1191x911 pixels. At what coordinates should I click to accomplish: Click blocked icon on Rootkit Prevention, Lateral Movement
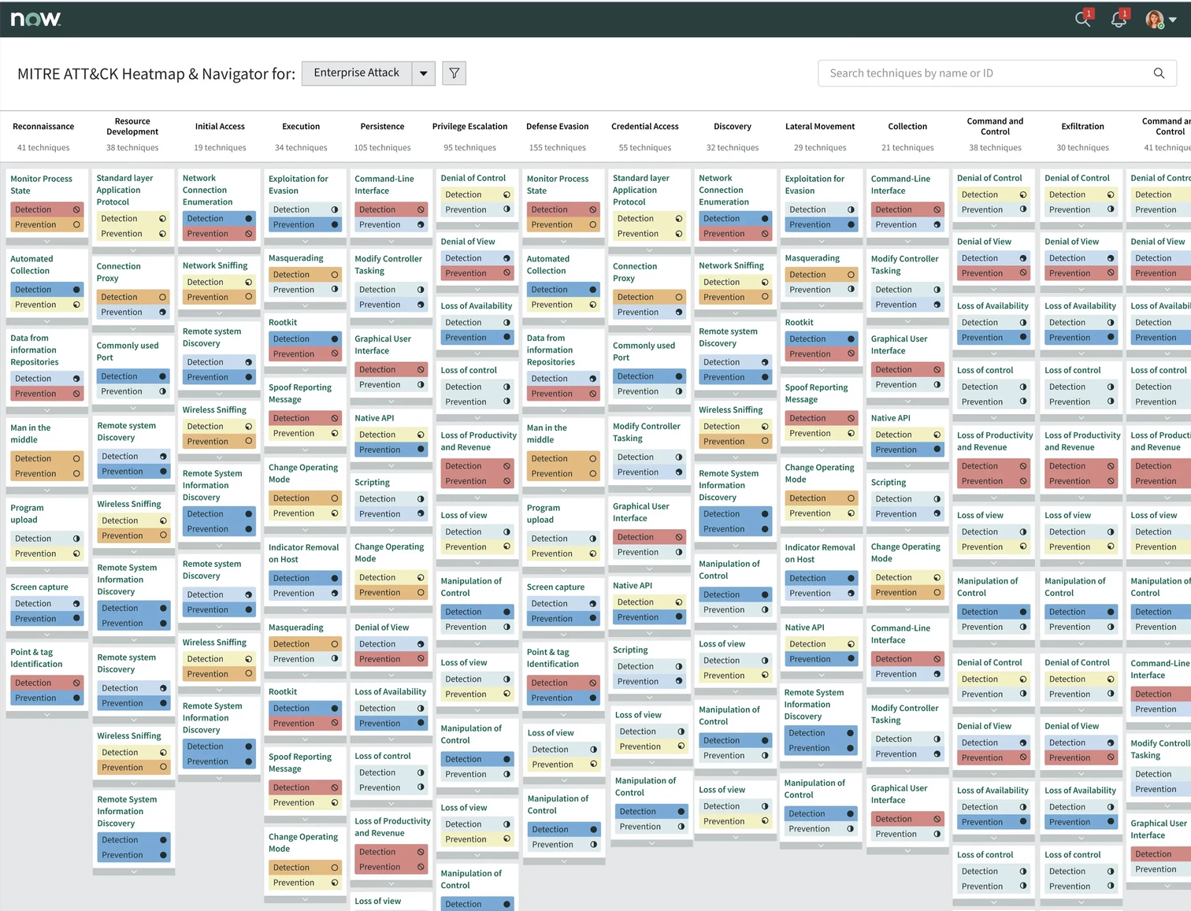(x=851, y=354)
